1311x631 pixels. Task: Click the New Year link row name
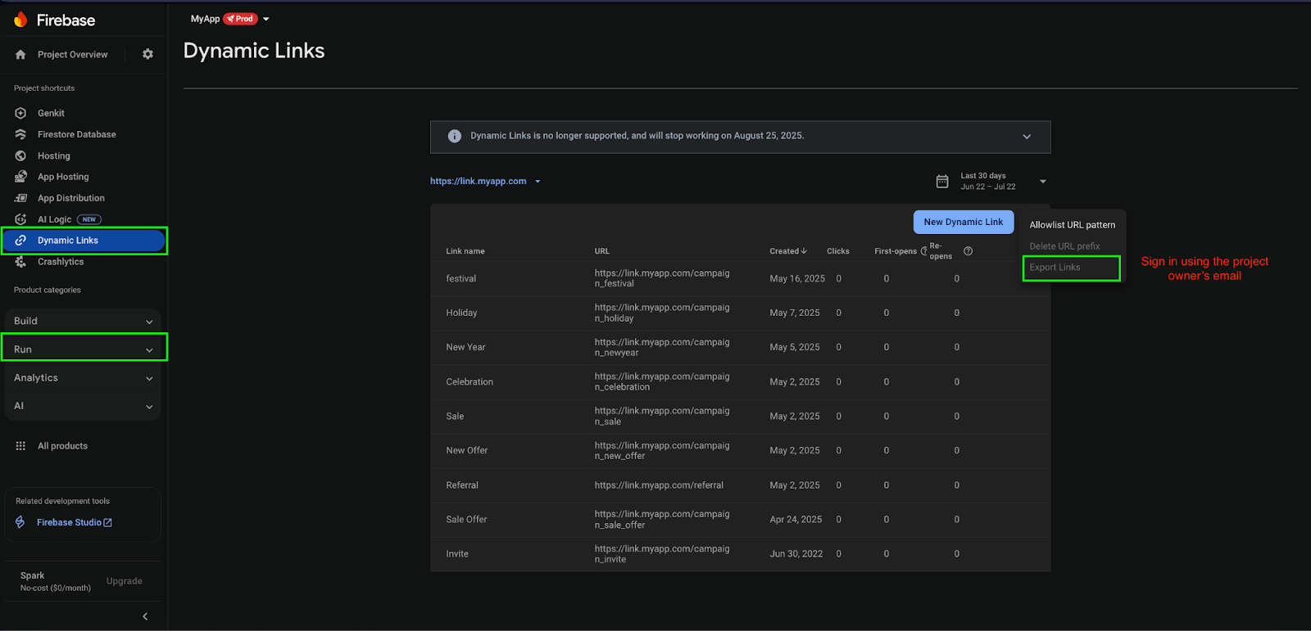(x=465, y=348)
